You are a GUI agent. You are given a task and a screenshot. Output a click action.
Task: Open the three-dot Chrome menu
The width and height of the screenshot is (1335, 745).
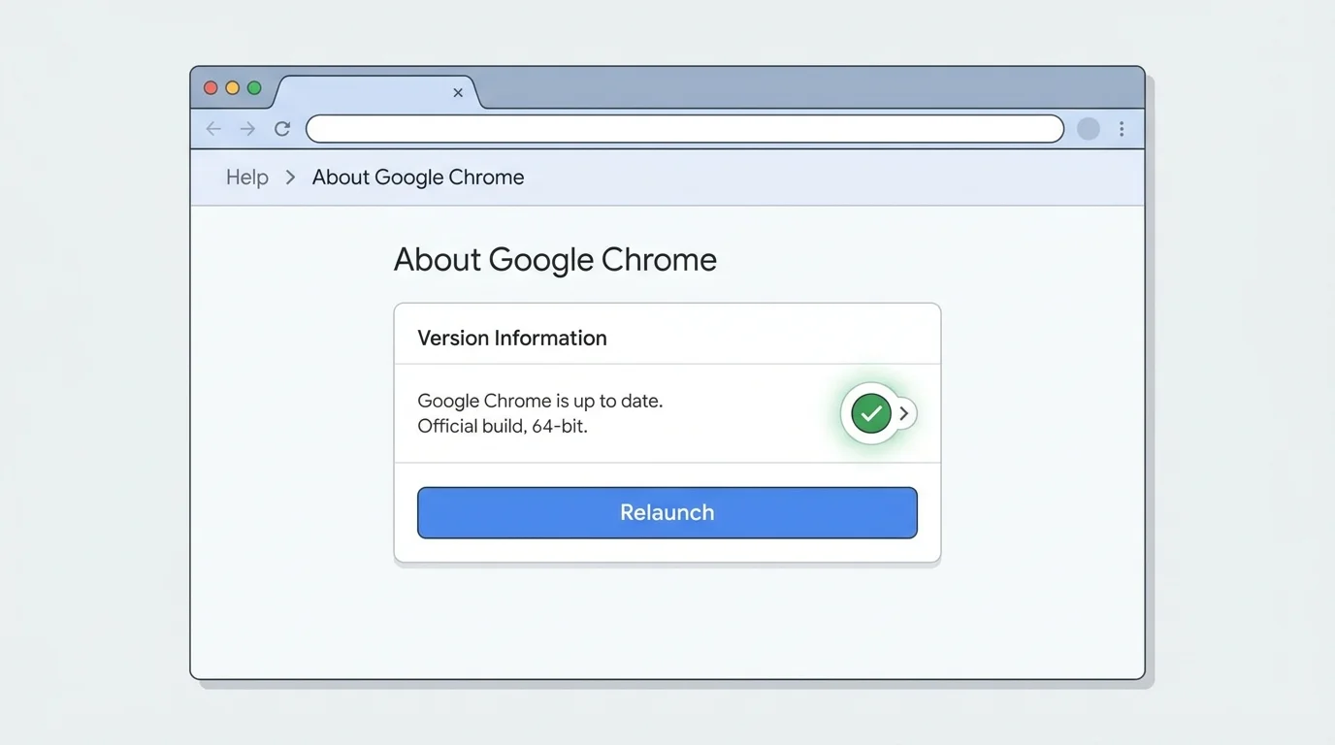1122,129
